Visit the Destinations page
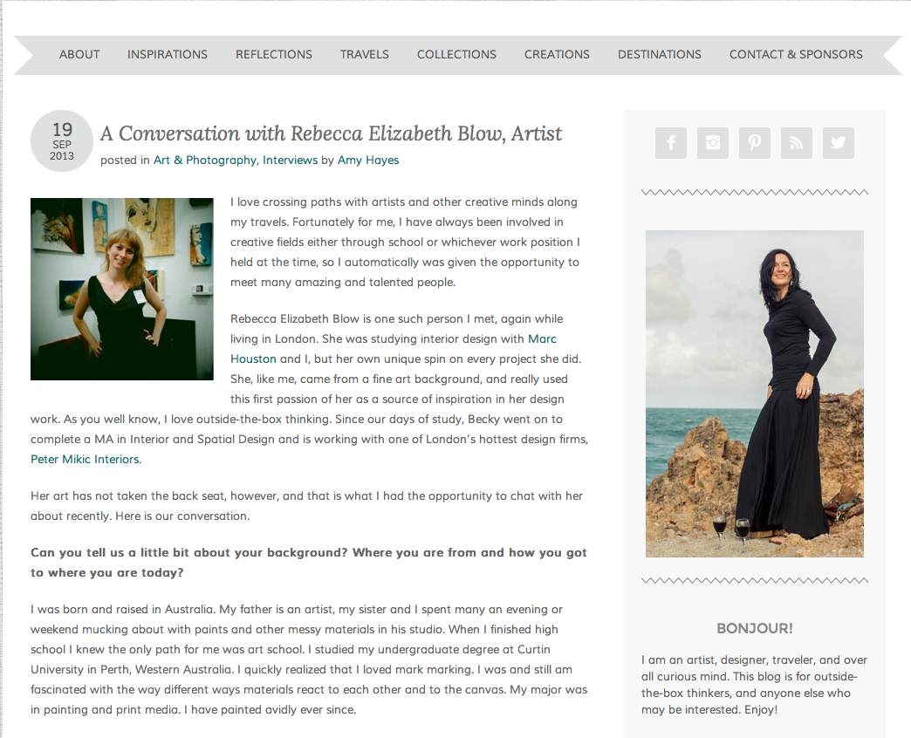Viewport: 911px width, 738px height. [x=660, y=55]
